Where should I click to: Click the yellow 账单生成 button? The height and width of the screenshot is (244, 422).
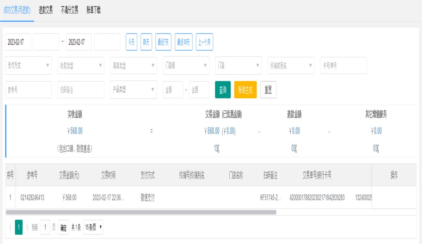click(x=245, y=90)
